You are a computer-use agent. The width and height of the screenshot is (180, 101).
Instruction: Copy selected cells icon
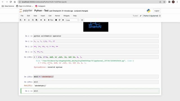click(33, 20)
